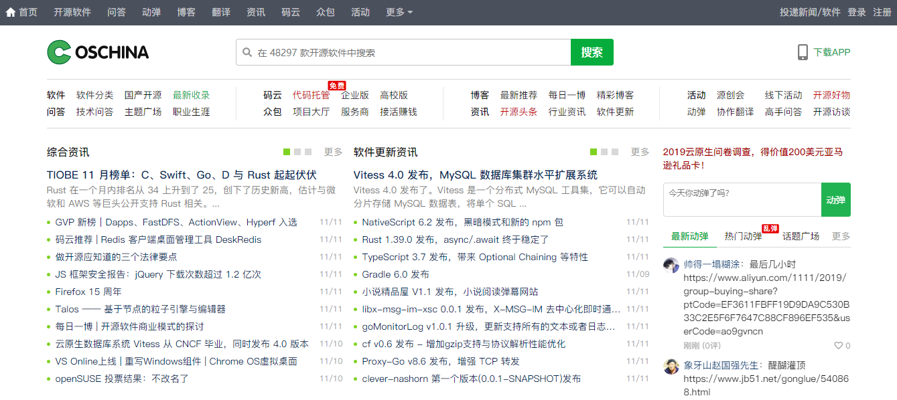The height and width of the screenshot is (400, 897).
Task: Open 翻译 in top navigation
Action: [221, 12]
